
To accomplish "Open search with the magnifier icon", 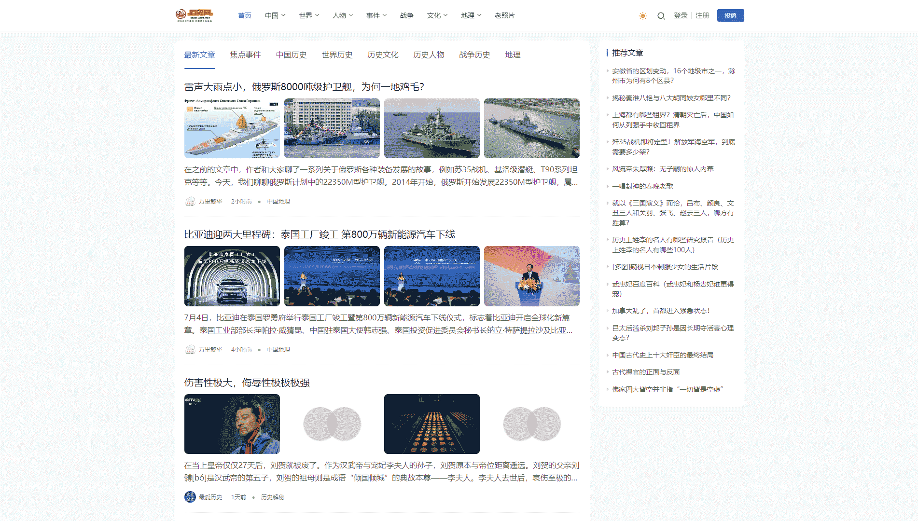I will (661, 16).
